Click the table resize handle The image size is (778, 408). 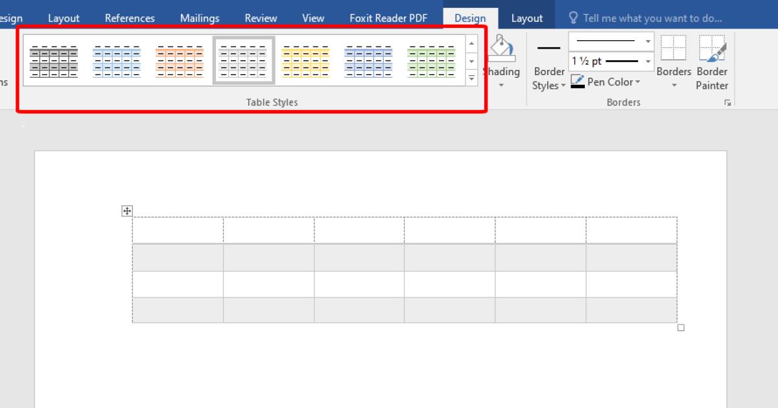point(681,328)
